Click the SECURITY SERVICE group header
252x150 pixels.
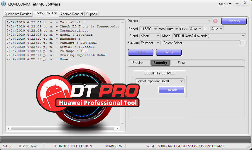pyautogui.click(x=160, y=73)
